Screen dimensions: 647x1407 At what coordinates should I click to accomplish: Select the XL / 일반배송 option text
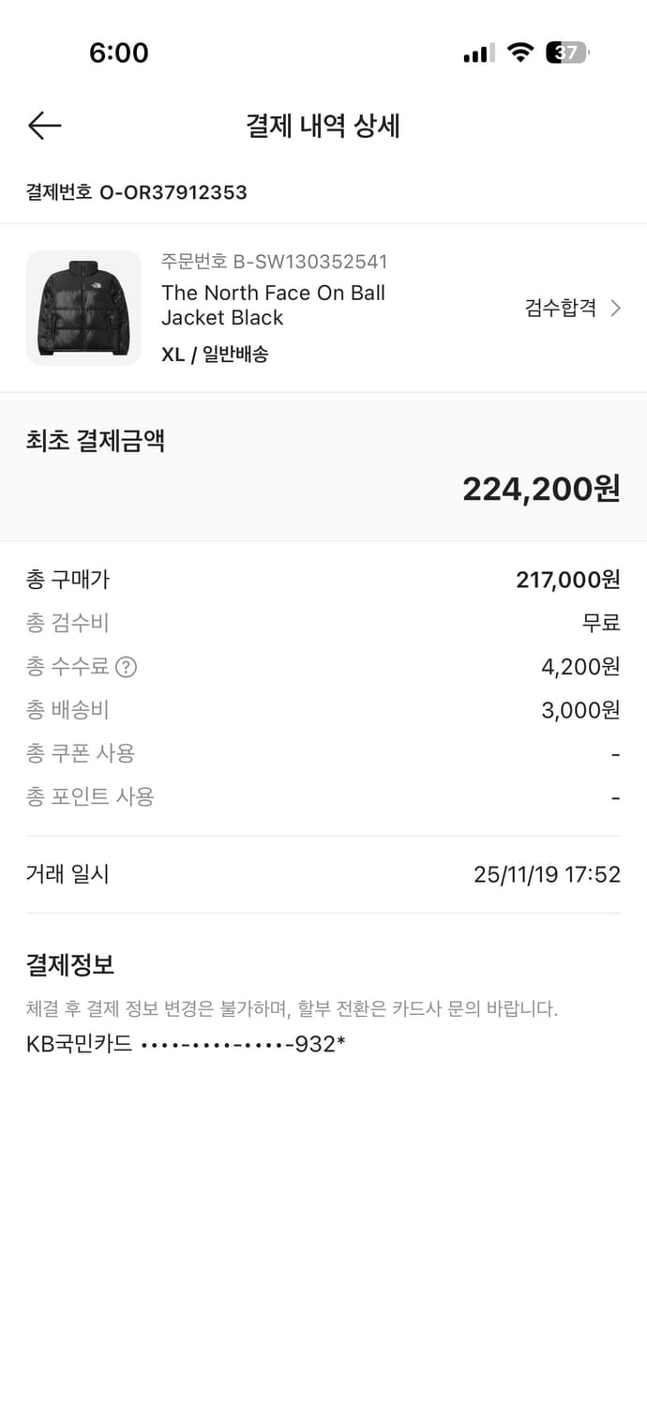coord(217,356)
